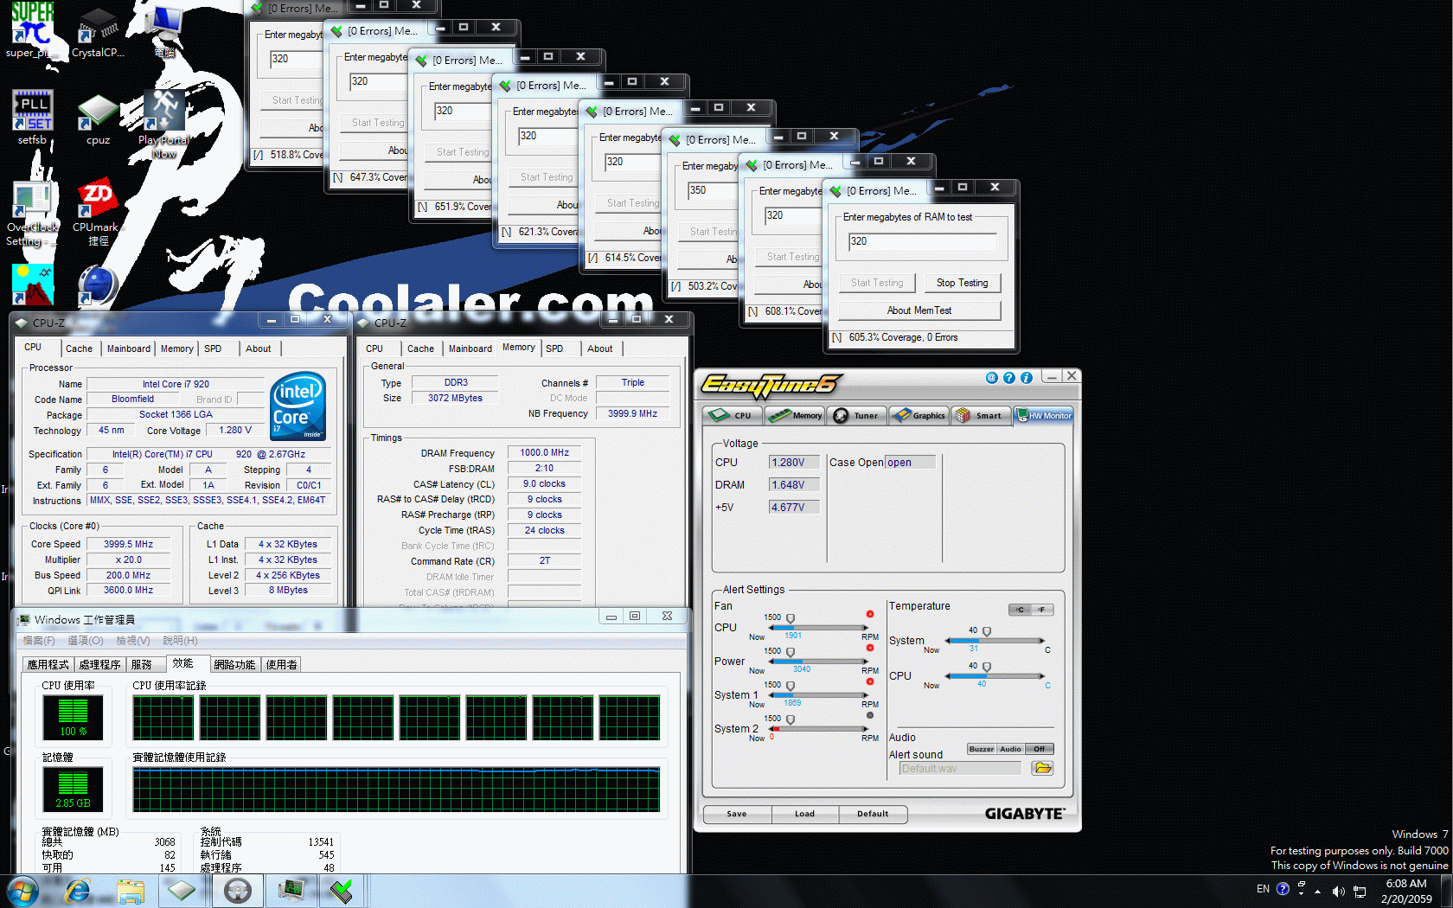Click the EasyTune6 question mark help icon
Image resolution: width=1453 pixels, height=908 pixels.
(1009, 378)
